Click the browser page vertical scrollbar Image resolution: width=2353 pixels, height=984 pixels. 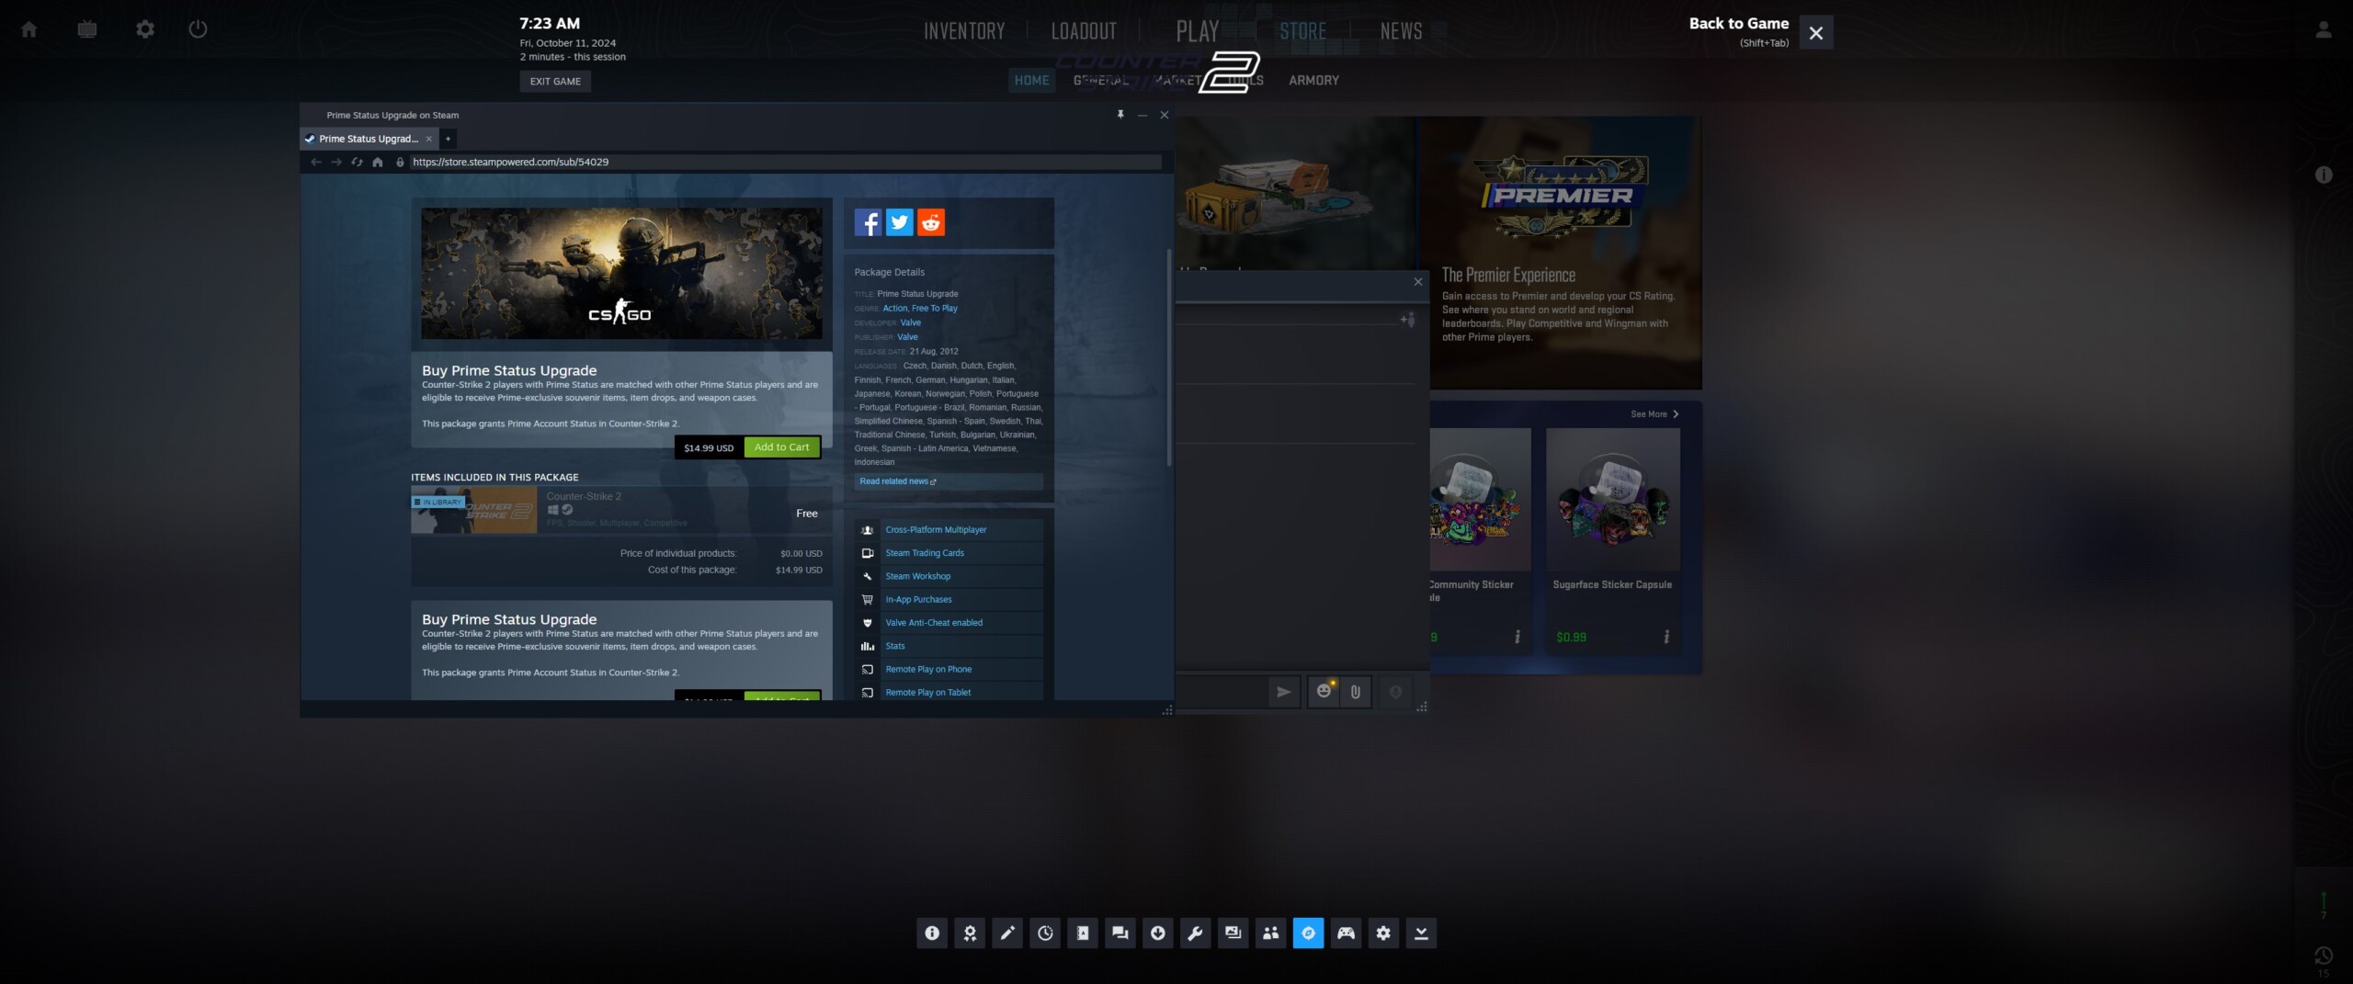tap(1169, 358)
